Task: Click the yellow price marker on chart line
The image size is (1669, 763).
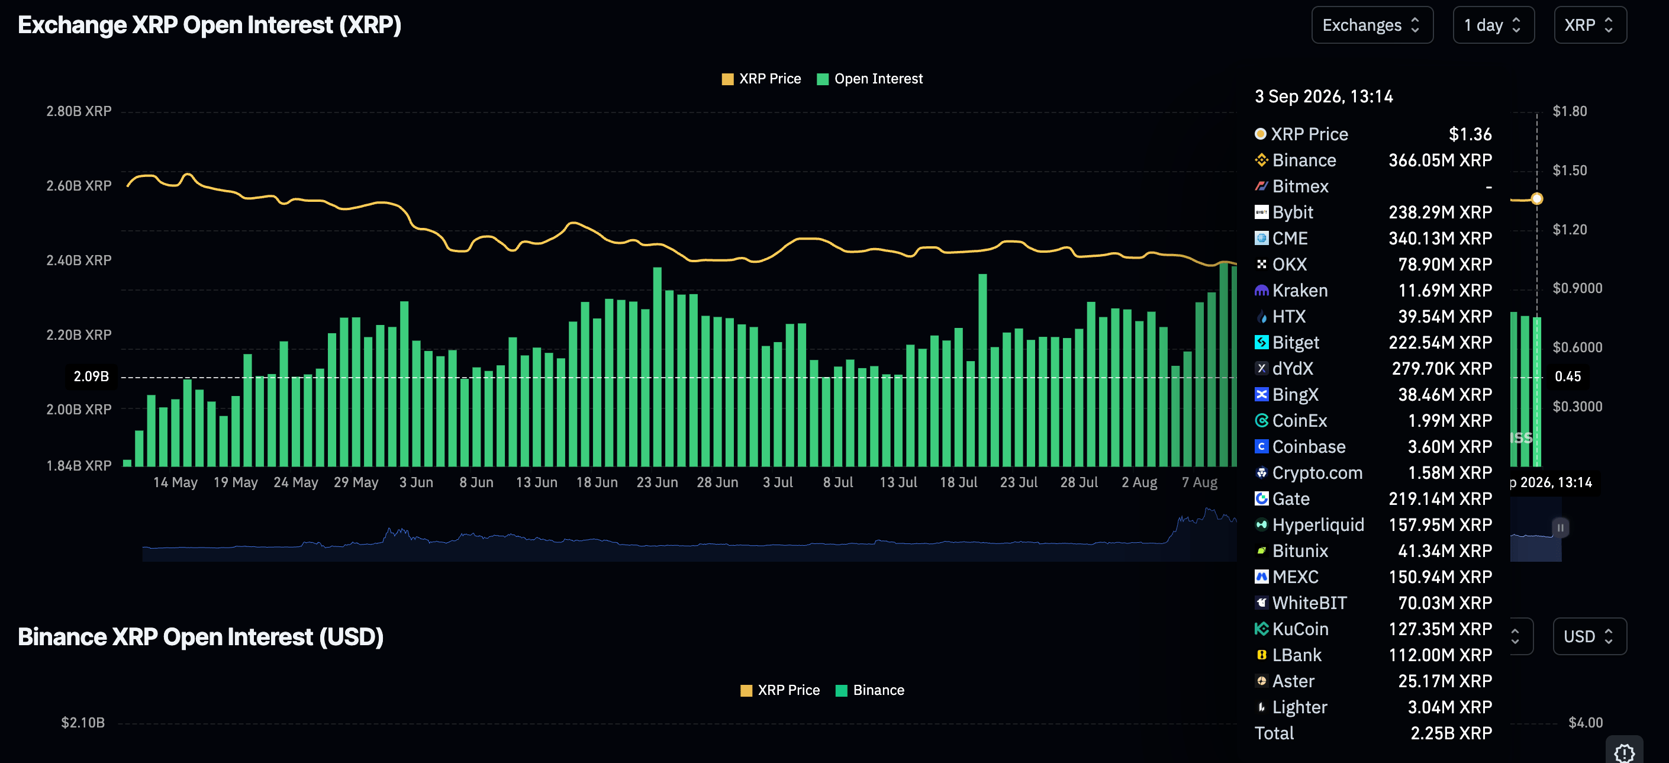Action: [x=1537, y=198]
